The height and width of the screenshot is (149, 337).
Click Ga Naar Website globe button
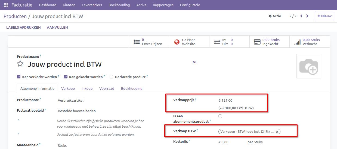(189, 42)
